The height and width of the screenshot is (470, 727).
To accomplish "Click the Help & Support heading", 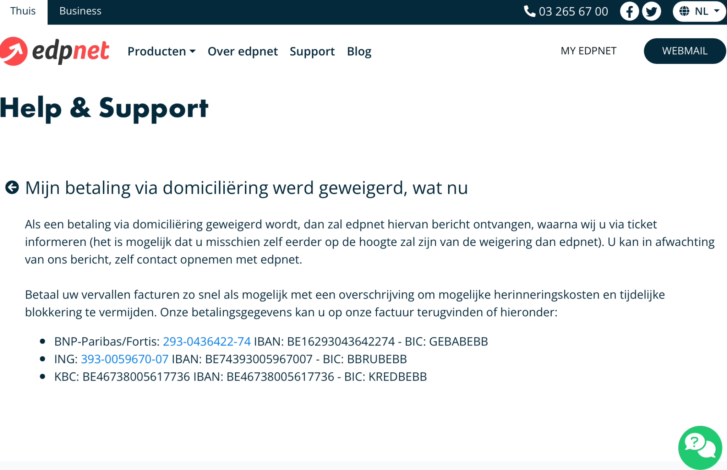I will point(104,108).
